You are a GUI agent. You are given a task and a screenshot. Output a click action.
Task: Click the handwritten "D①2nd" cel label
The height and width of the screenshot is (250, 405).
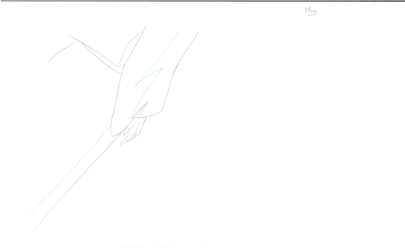tap(312, 11)
